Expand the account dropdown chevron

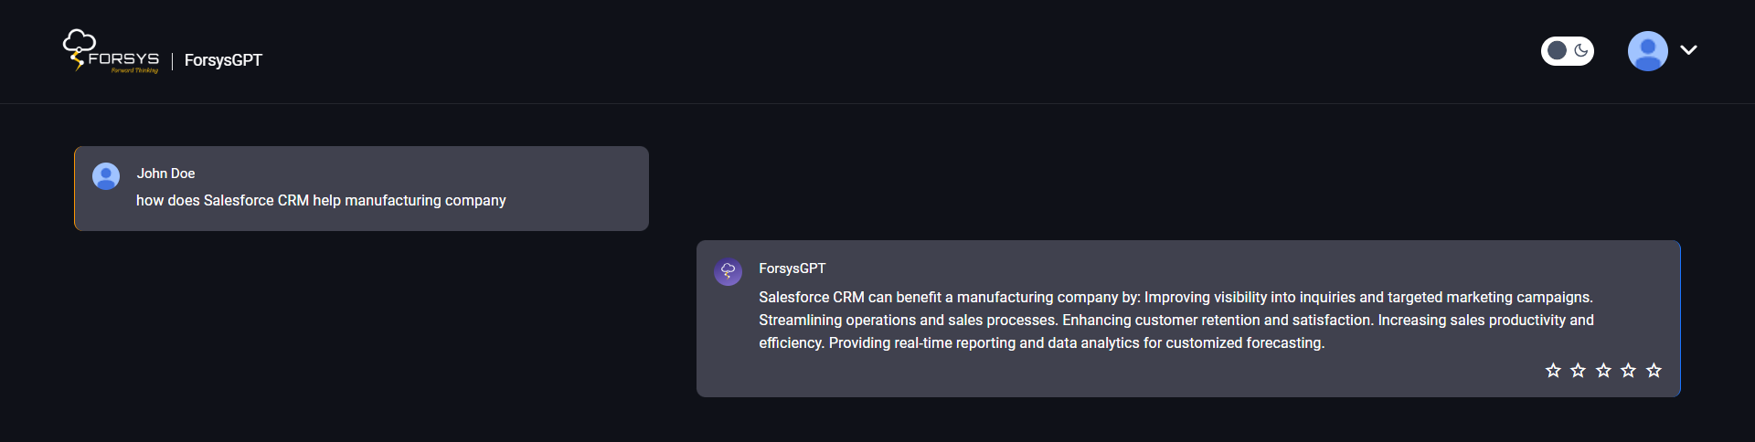point(1688,50)
